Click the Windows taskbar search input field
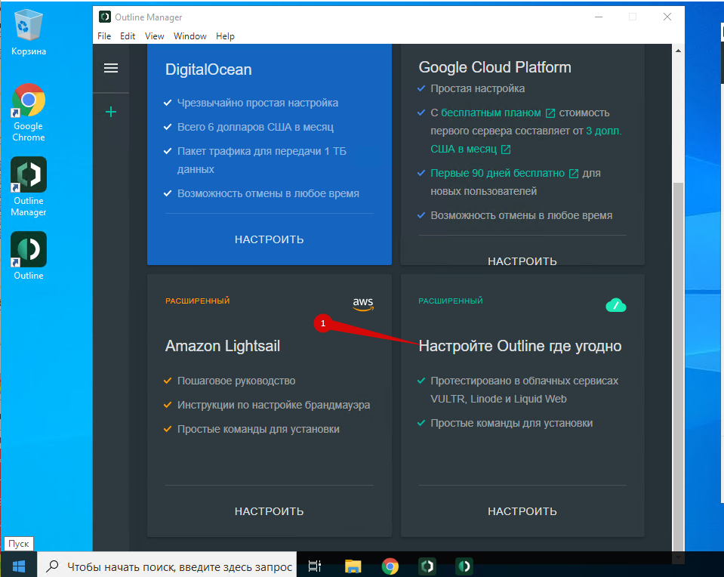This screenshot has width=724, height=577. (x=167, y=566)
